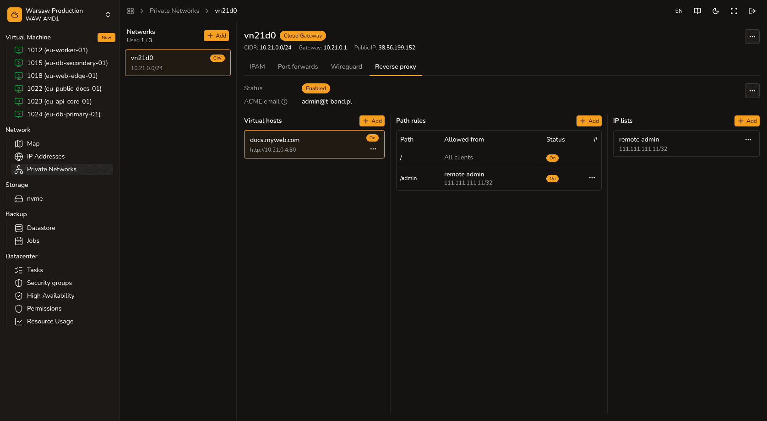Select the vn21d0 network card
This screenshot has width=767, height=421.
pos(178,63)
